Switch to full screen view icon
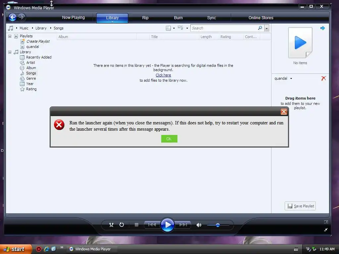 [326, 222]
